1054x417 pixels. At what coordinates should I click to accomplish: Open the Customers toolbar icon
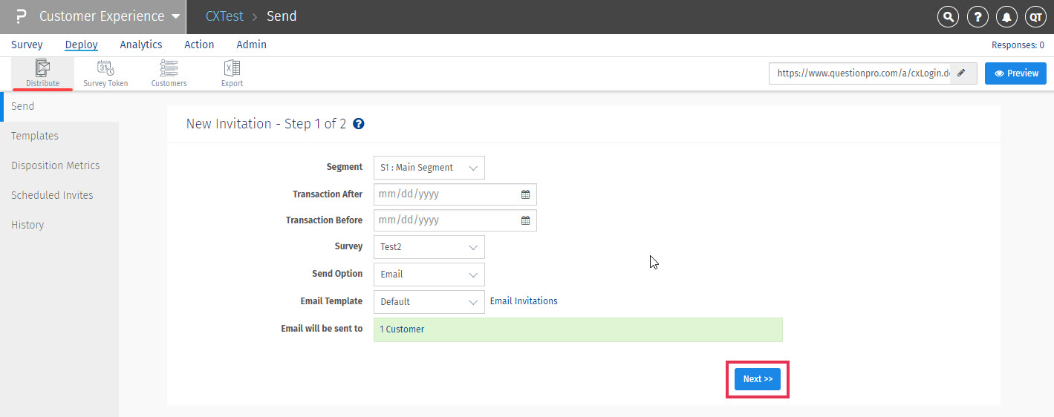[x=169, y=73]
